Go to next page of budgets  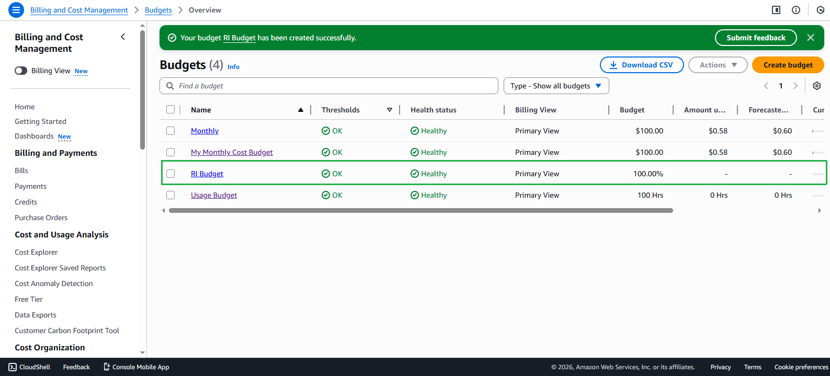click(x=795, y=86)
